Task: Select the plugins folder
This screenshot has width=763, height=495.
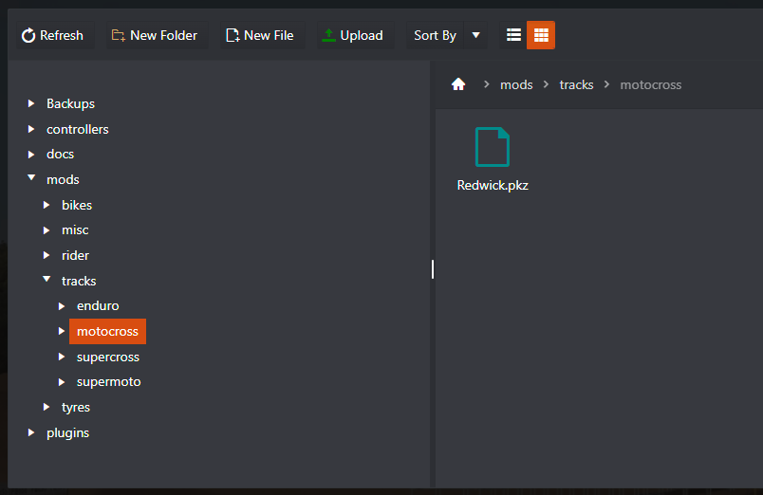Action: point(67,432)
